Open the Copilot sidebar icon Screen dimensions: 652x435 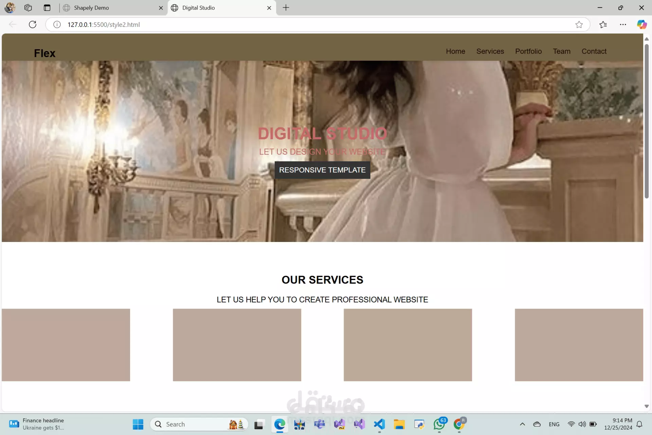[x=641, y=24]
